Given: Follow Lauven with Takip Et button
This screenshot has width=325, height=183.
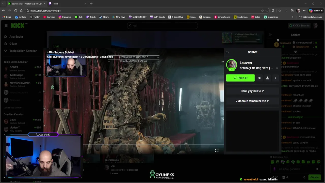Looking at the screenshot, I should [x=240, y=78].
